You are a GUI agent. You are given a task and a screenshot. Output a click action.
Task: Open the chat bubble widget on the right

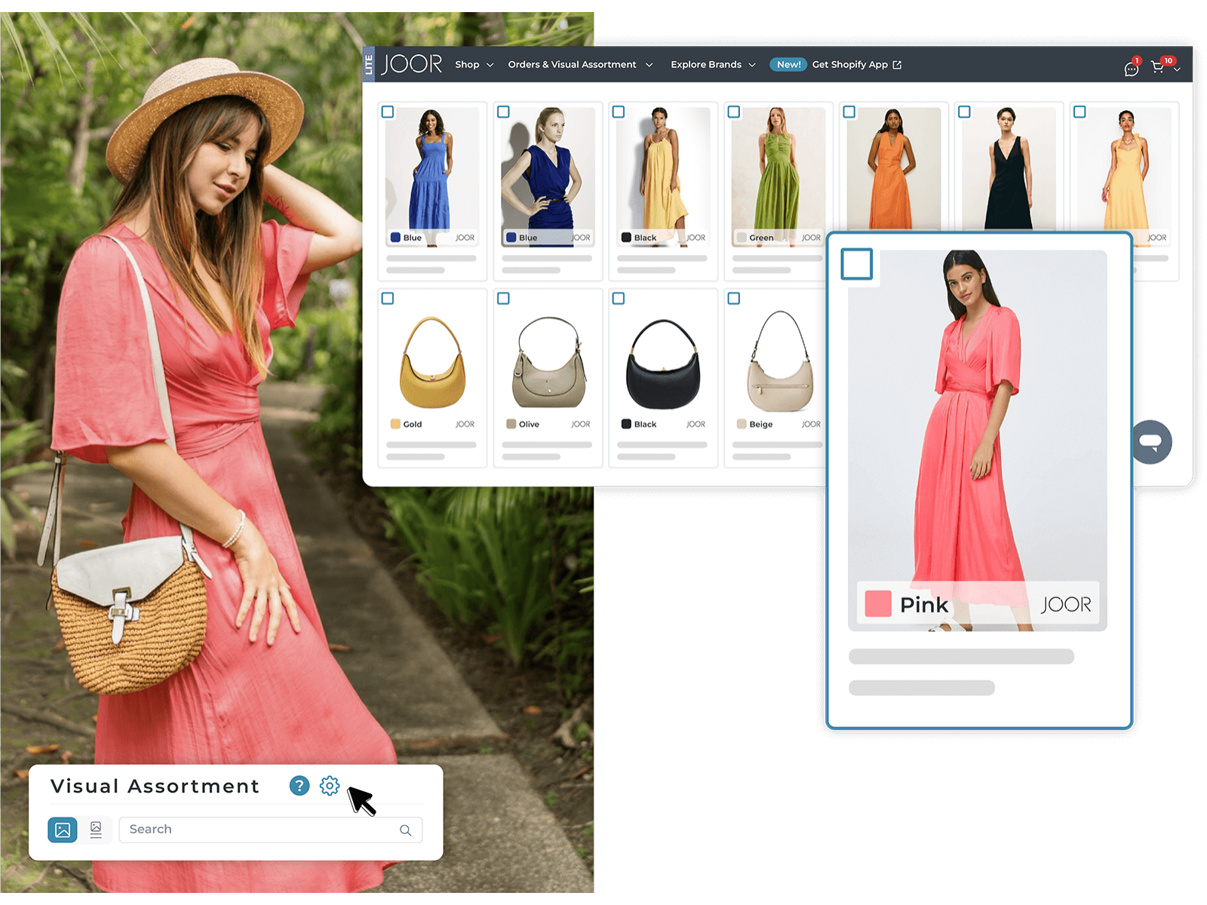pos(1152,442)
